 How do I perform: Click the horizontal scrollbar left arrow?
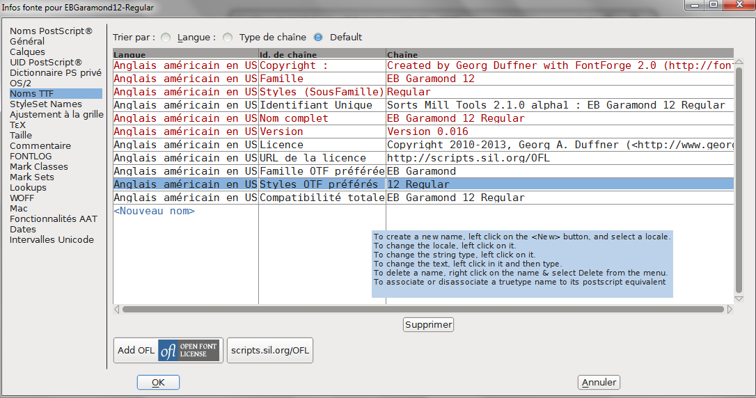click(x=117, y=310)
